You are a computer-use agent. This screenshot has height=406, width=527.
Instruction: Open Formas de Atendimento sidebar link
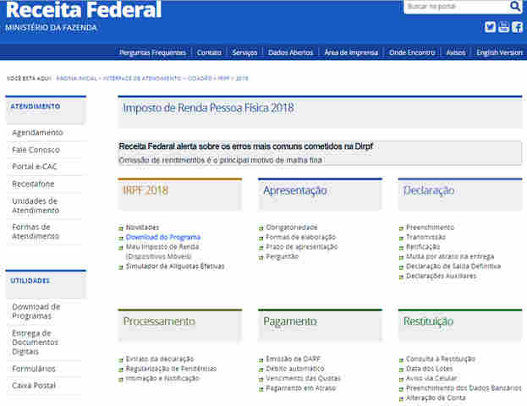[x=36, y=232]
